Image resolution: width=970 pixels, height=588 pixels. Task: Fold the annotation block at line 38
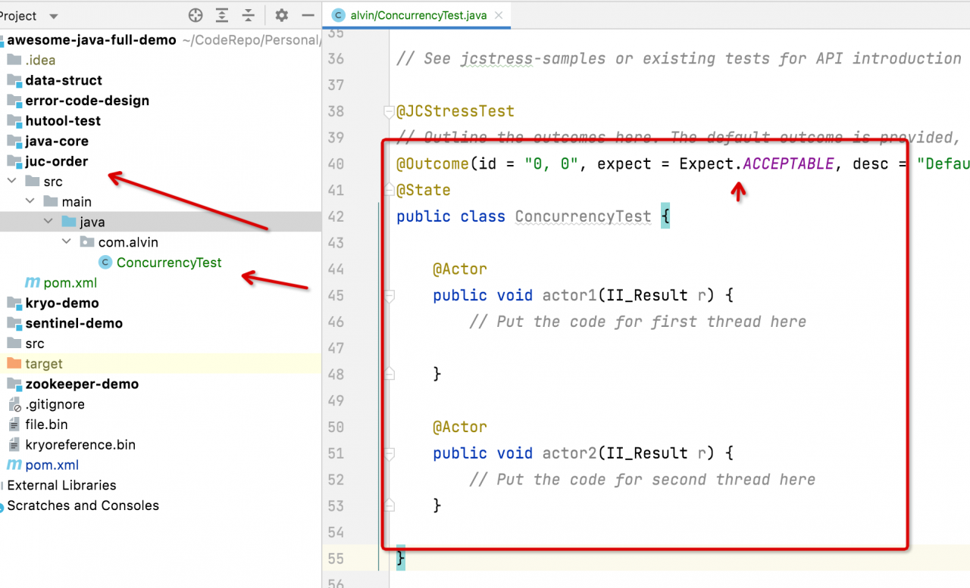pos(390,112)
